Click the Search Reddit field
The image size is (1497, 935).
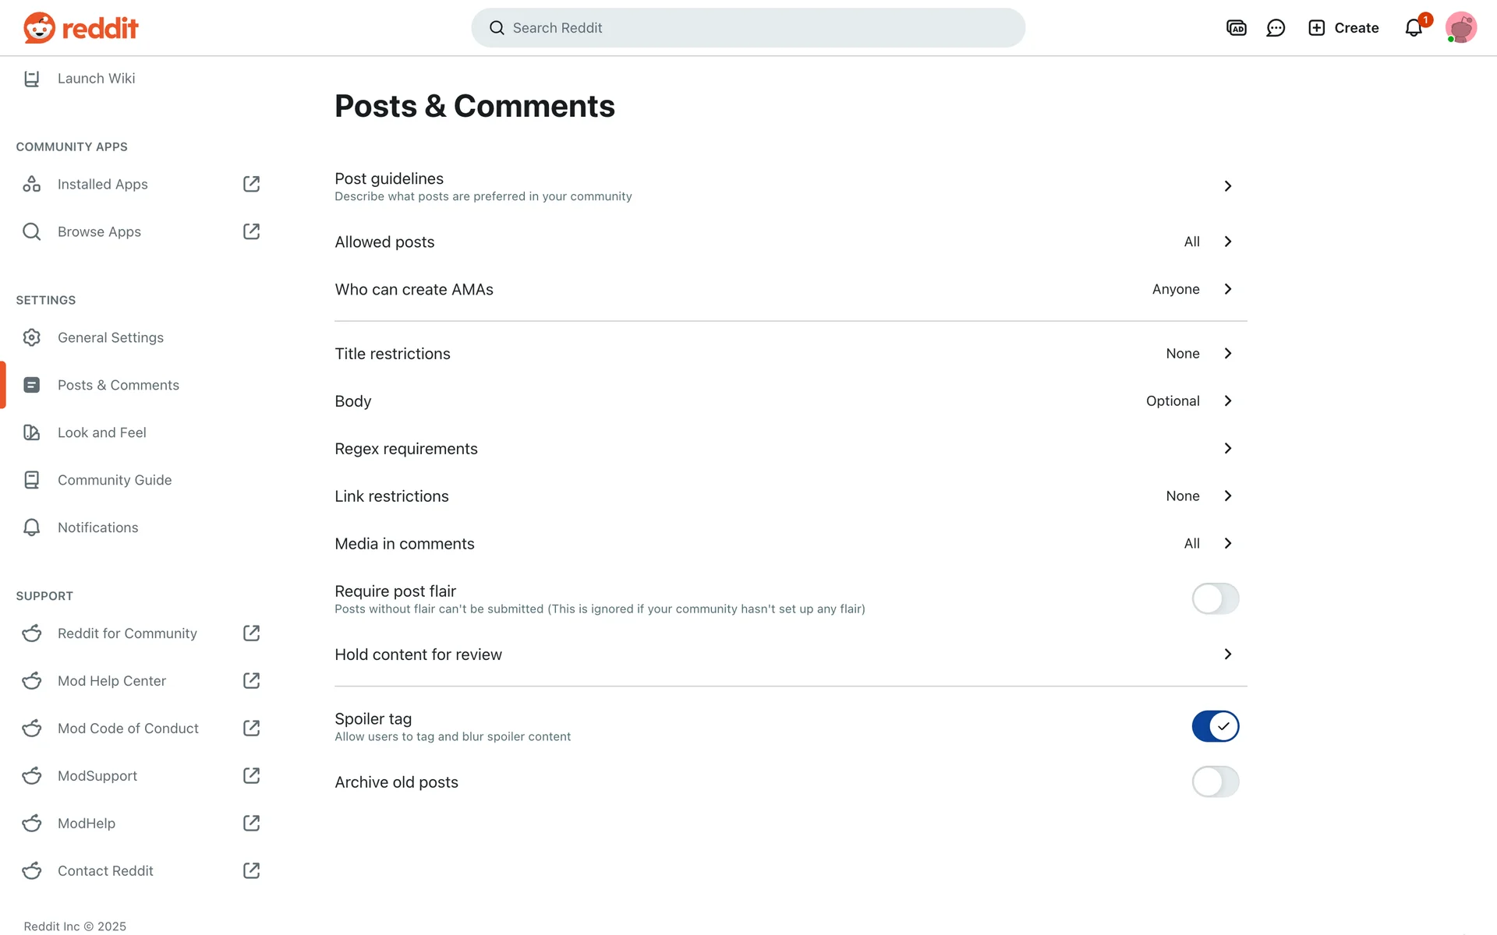(748, 28)
